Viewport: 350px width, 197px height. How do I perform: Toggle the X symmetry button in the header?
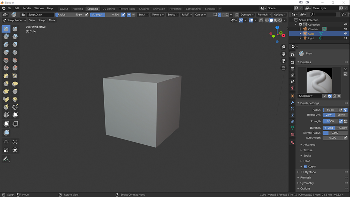click(219, 15)
